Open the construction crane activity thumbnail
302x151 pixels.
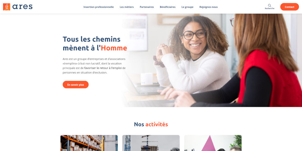coord(151,143)
